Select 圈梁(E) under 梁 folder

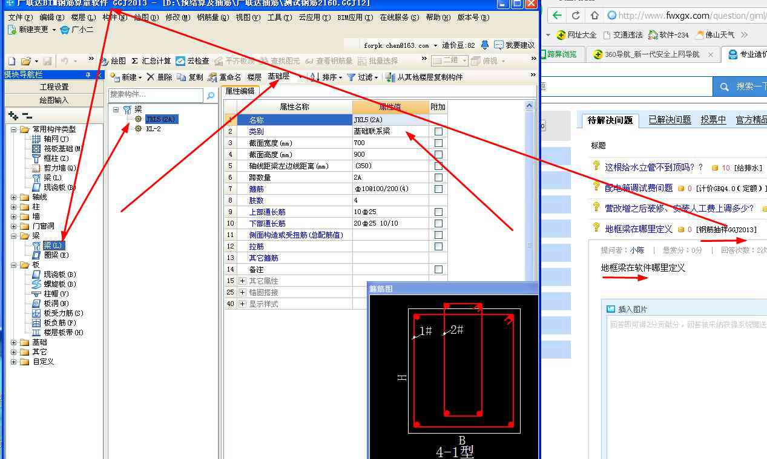tap(50, 255)
